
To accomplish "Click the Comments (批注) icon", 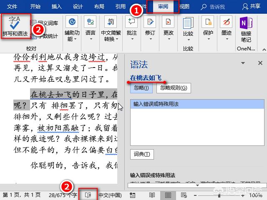I will pyautogui.click(x=131, y=22).
